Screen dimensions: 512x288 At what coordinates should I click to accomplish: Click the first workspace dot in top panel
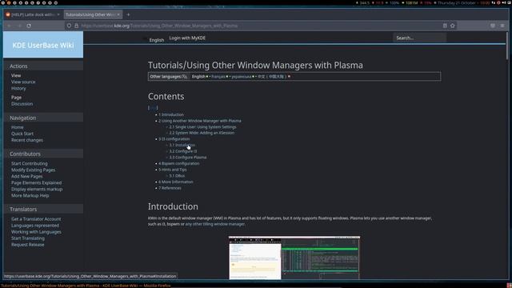[2, 2]
